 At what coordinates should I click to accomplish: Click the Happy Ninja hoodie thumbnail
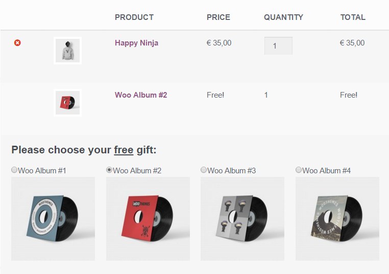tap(67, 51)
